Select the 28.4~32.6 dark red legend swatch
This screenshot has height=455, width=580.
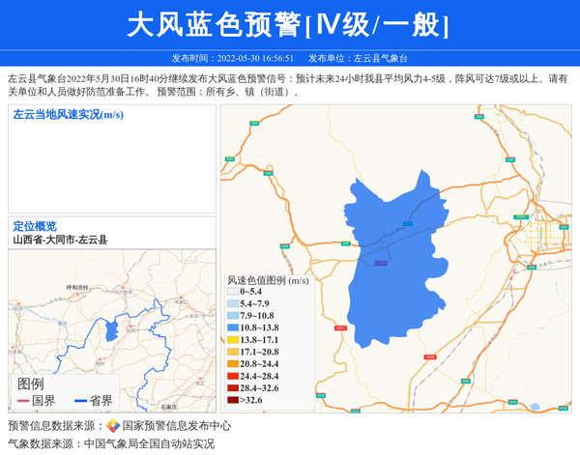233,388
